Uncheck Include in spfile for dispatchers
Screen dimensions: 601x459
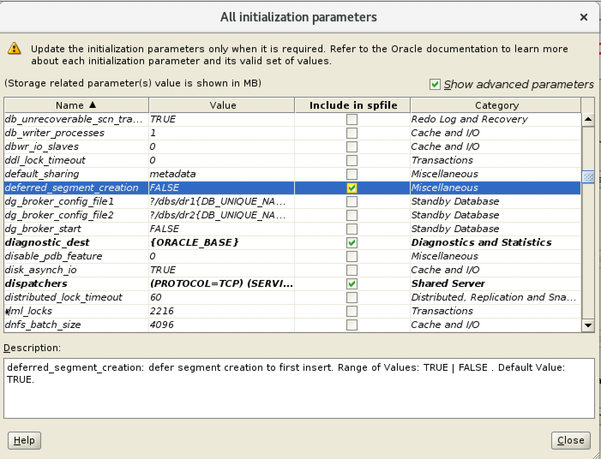click(352, 283)
